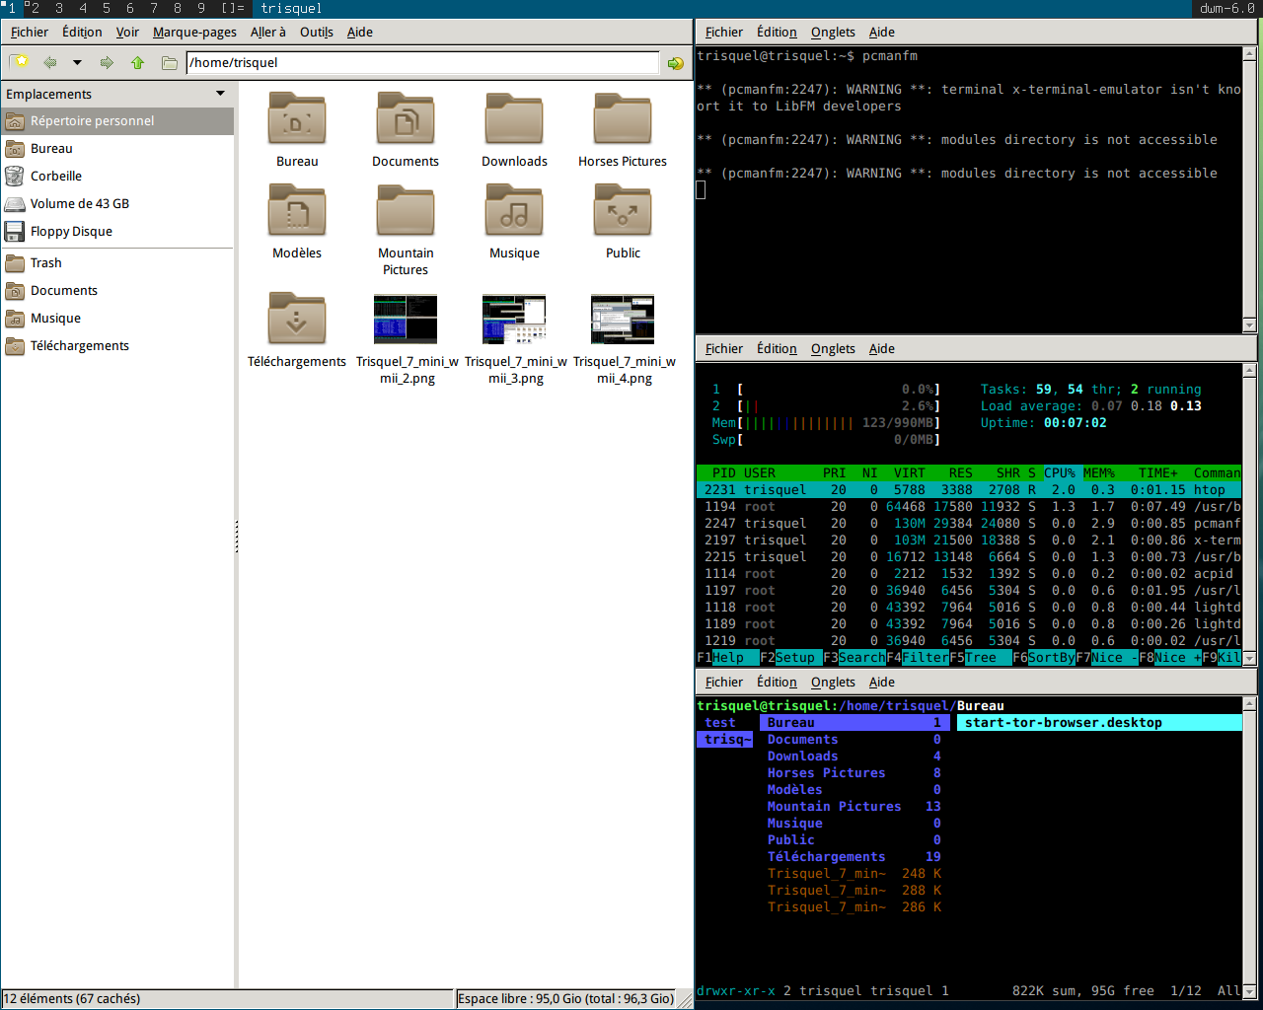Switch to dwm tag 9
This screenshot has width=1263, height=1010.
point(201,8)
